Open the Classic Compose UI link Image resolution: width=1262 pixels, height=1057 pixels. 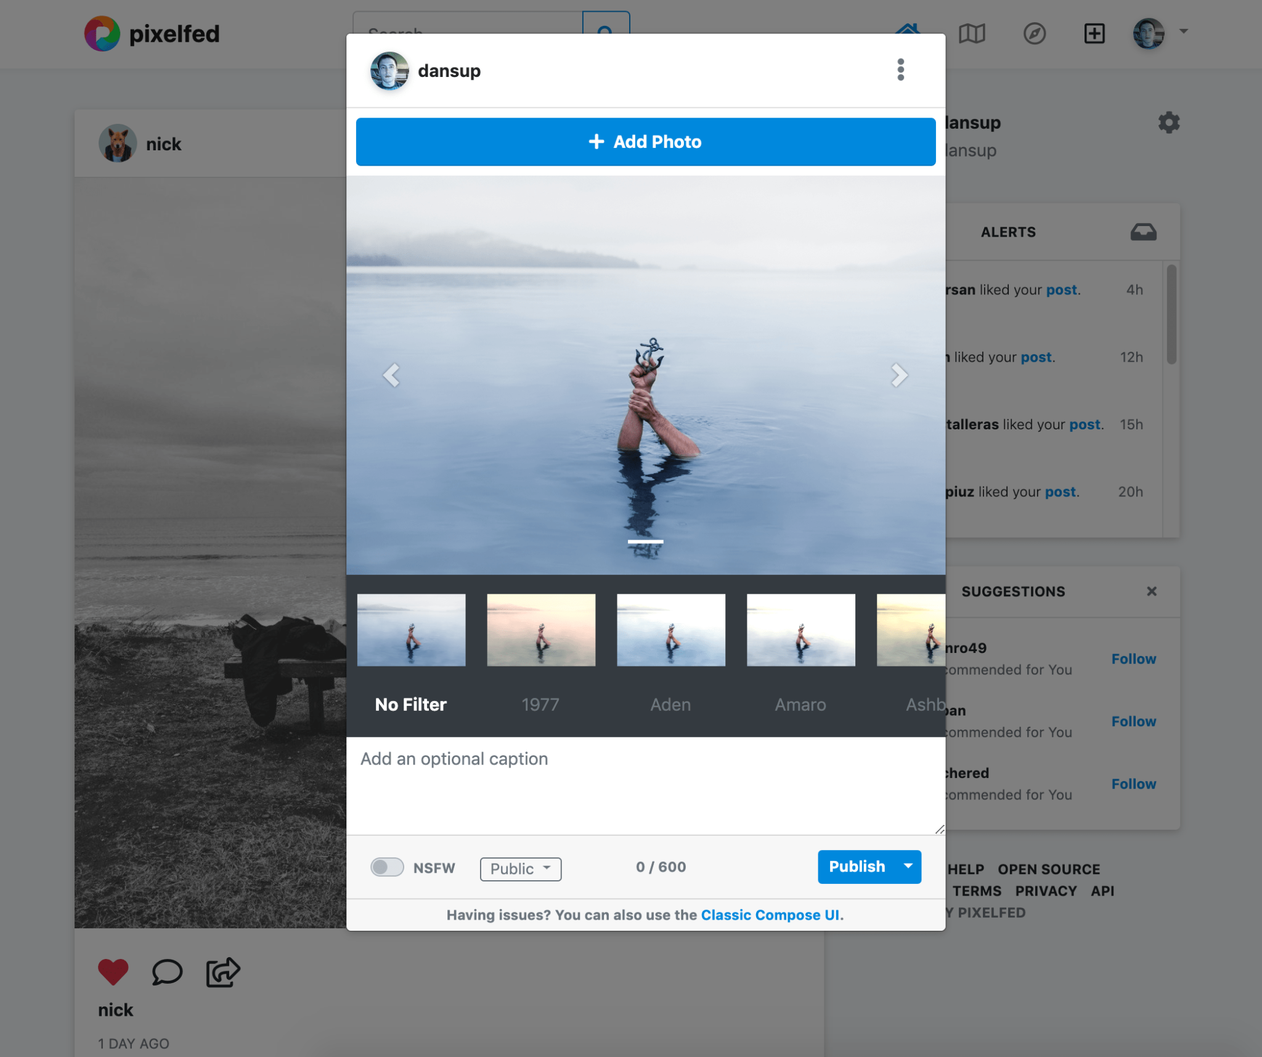[x=771, y=915]
